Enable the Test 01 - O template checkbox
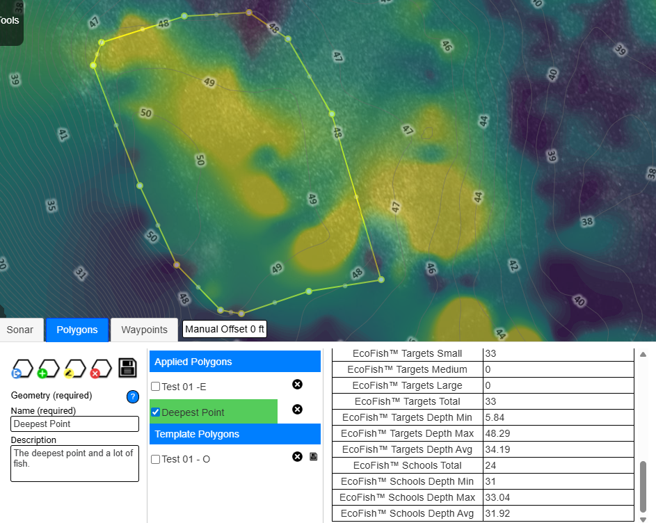 (156, 460)
